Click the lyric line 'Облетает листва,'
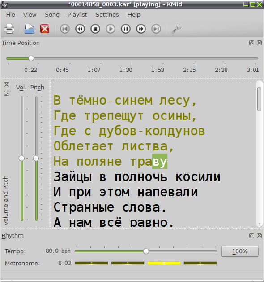 coord(114,146)
